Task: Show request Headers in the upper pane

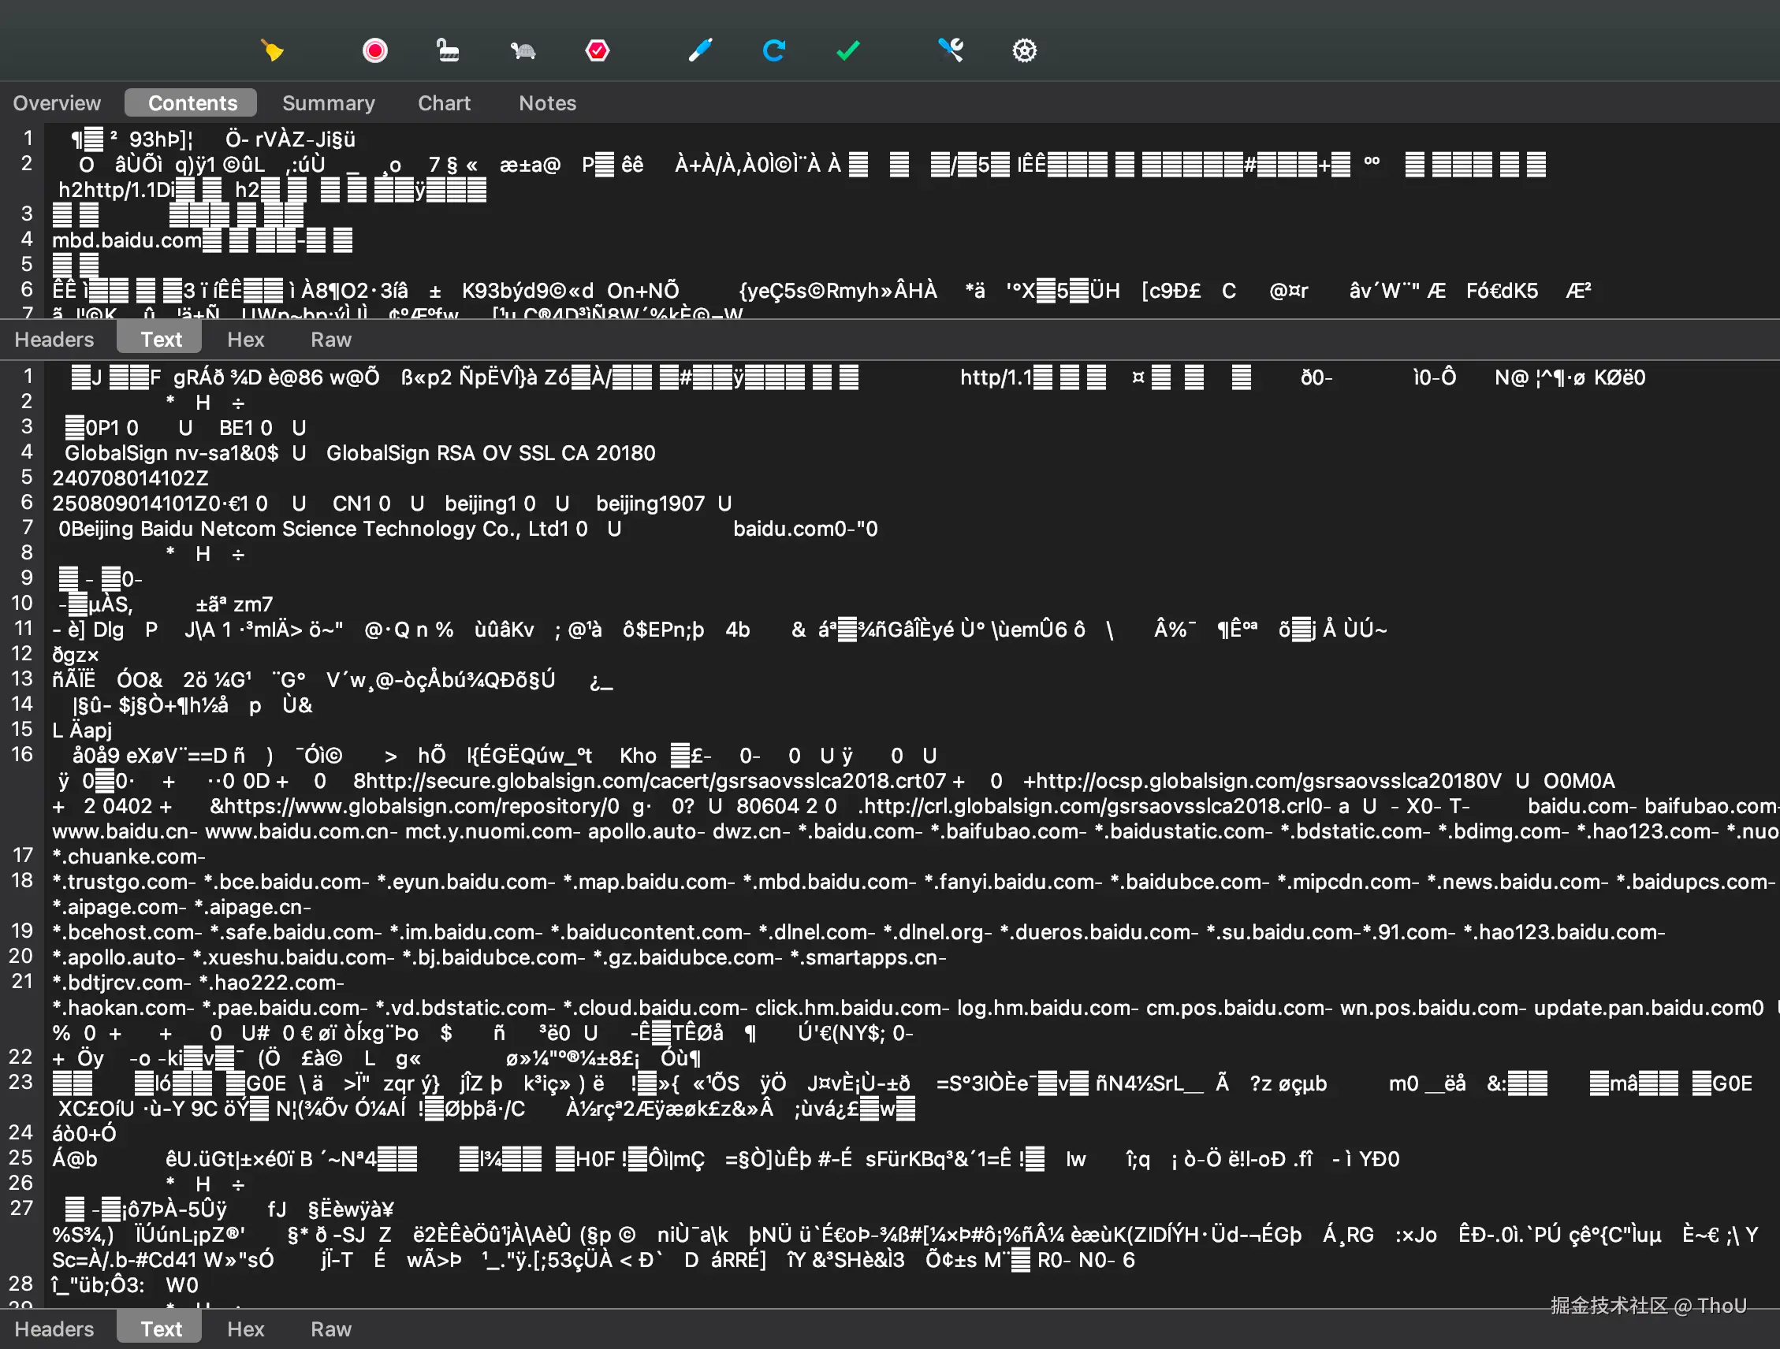Action: [x=54, y=340]
